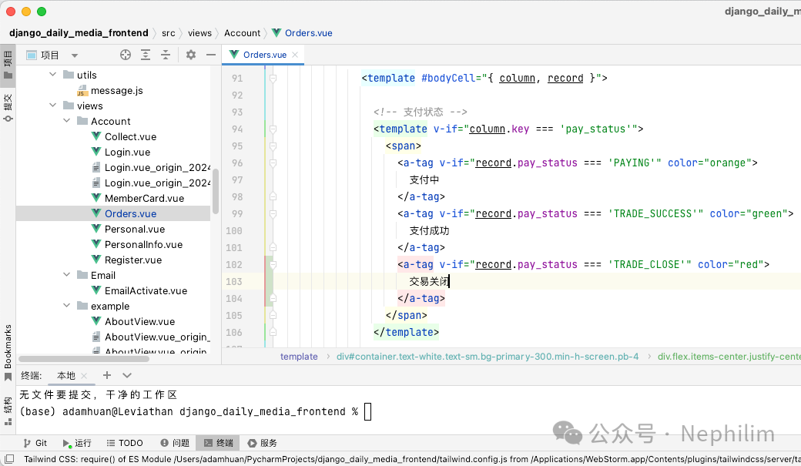801x466 pixels.
Task: Collapse the Account folder in tree
Action: pos(67,121)
